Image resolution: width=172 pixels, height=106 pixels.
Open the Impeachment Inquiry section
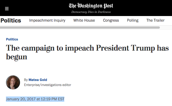pos(47,20)
